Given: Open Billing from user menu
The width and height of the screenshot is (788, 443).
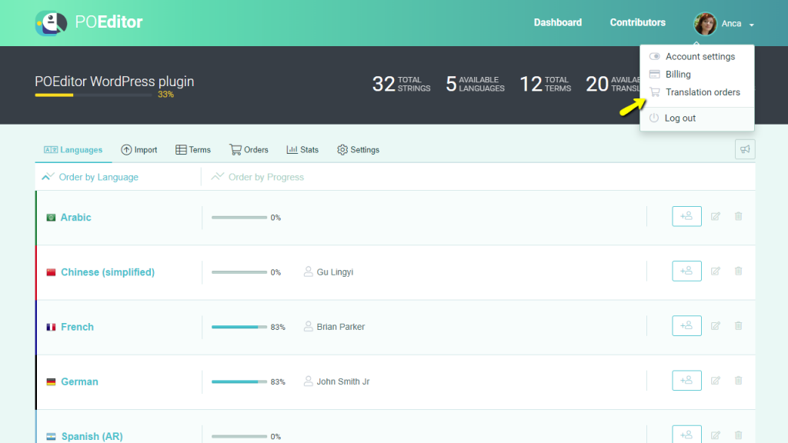Looking at the screenshot, I should 678,75.
